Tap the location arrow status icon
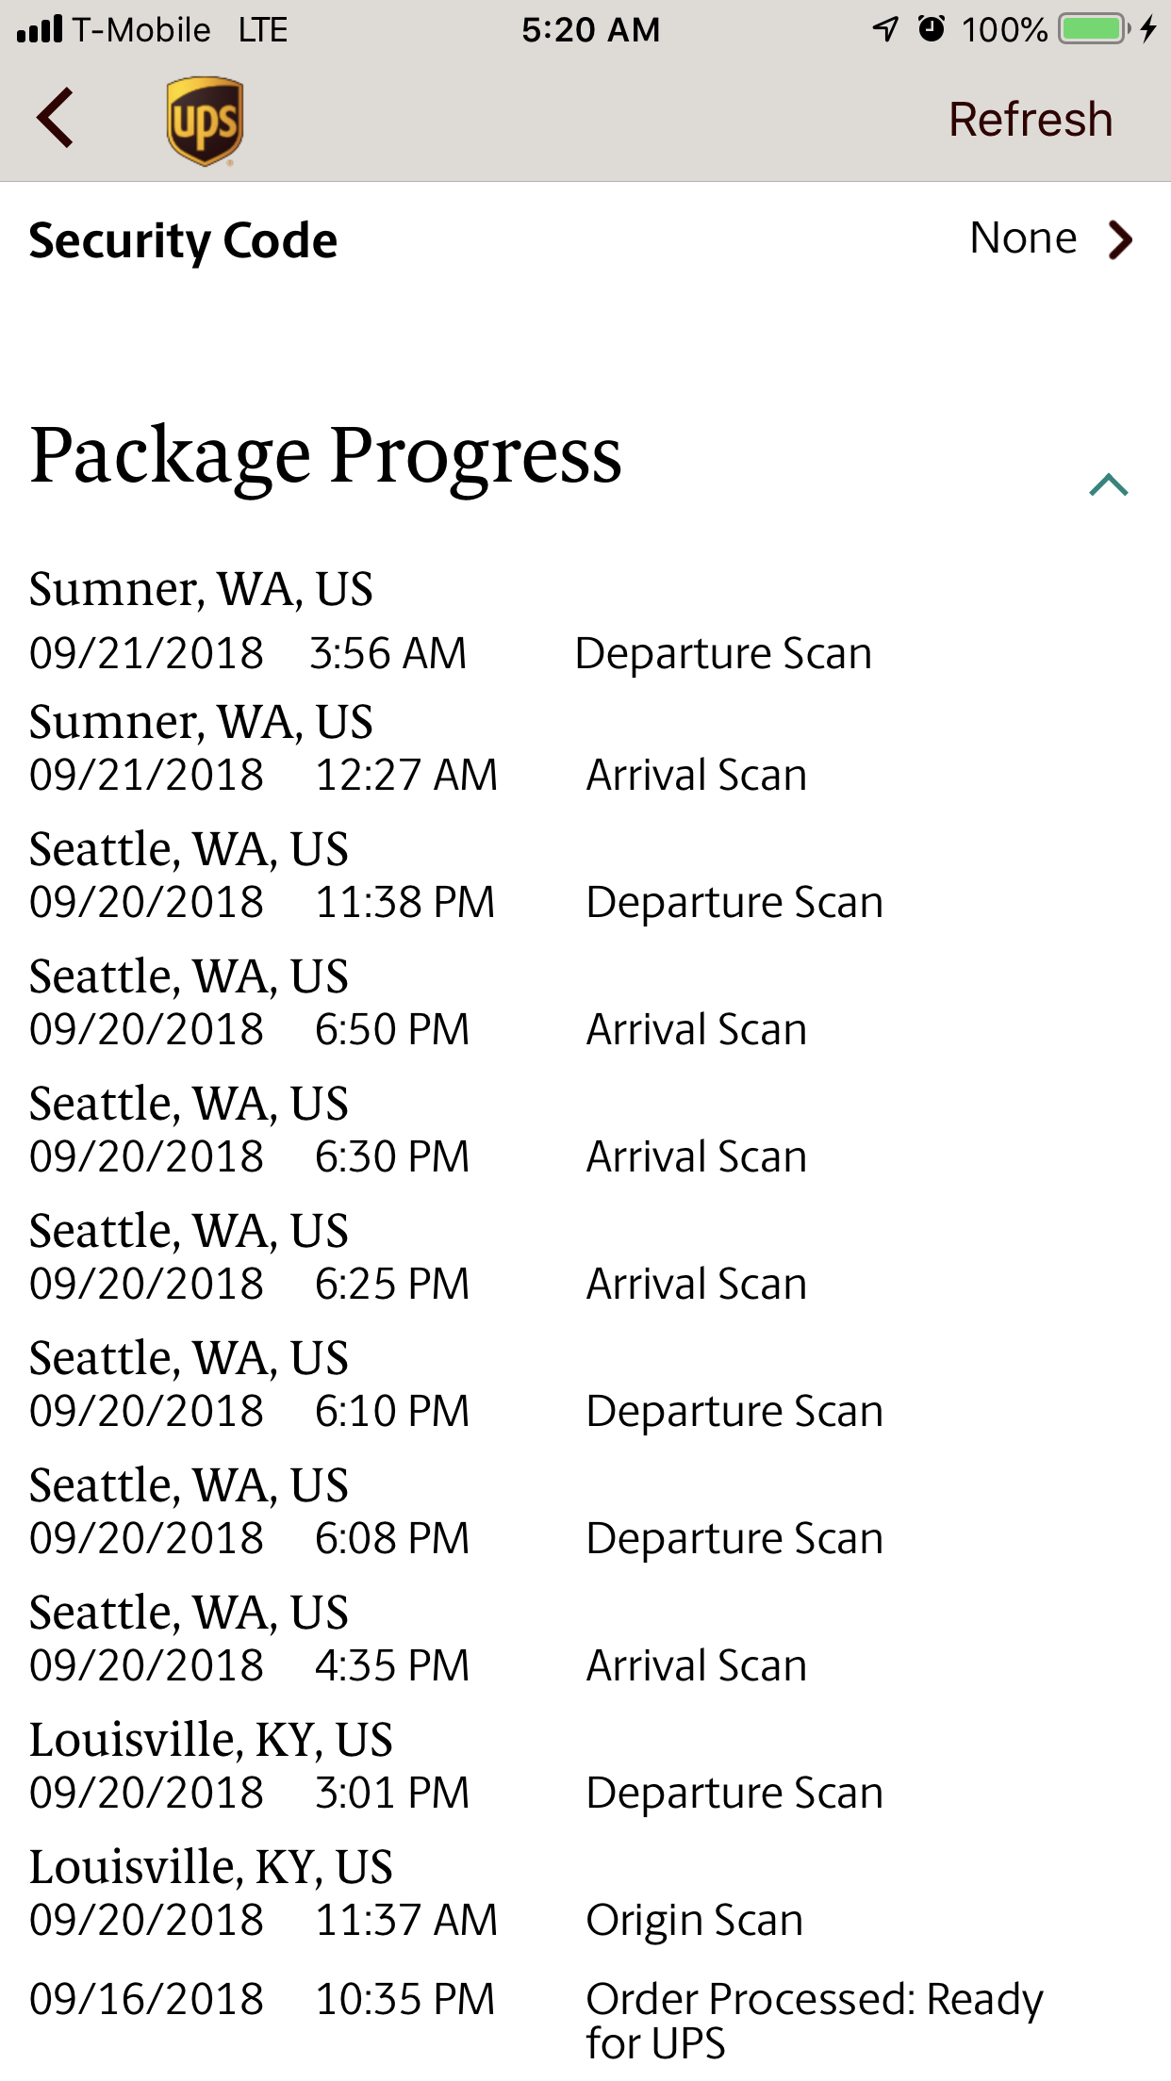The image size is (1171, 2081). point(885,29)
